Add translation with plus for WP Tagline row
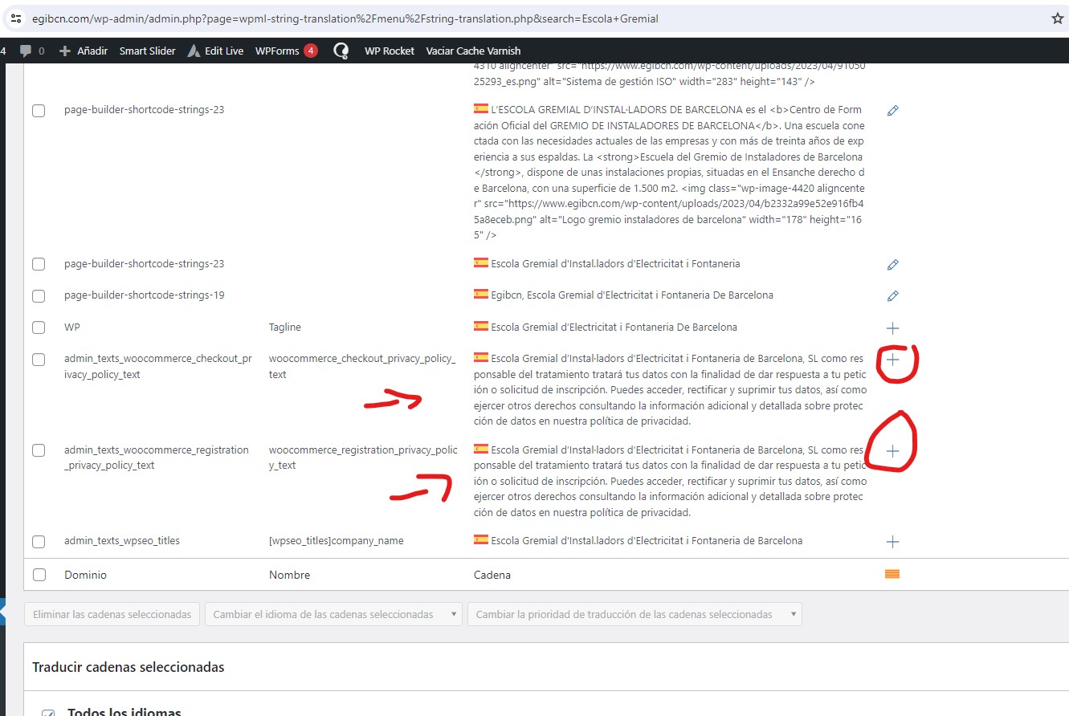Screen dimensions: 1069x716 pos(892,328)
